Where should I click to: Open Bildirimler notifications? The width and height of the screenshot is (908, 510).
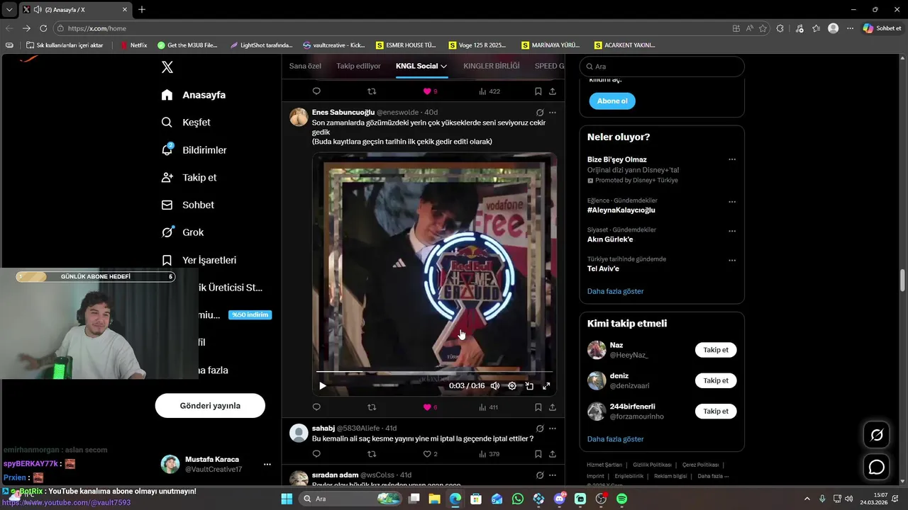(194, 150)
